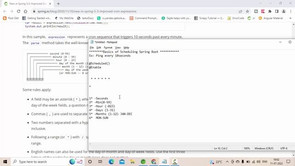Open File Explorer from the taskbar
The width and height of the screenshot is (295, 166).
132,162
